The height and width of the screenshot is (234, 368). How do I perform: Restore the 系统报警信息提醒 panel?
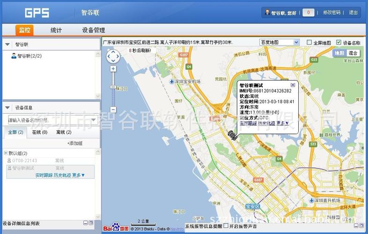[361, 226]
